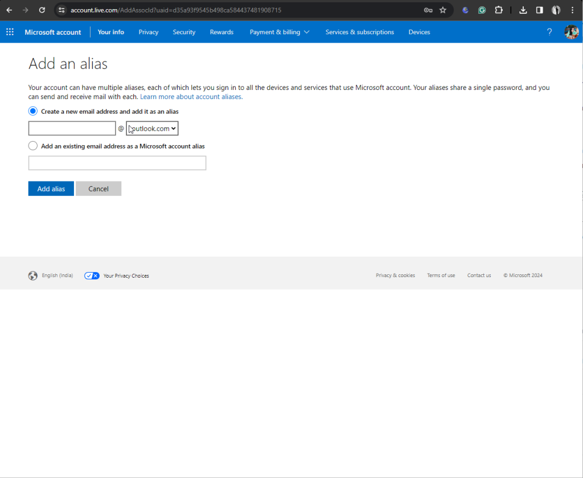Open the Microsoft apps launcher grid

tap(10, 32)
